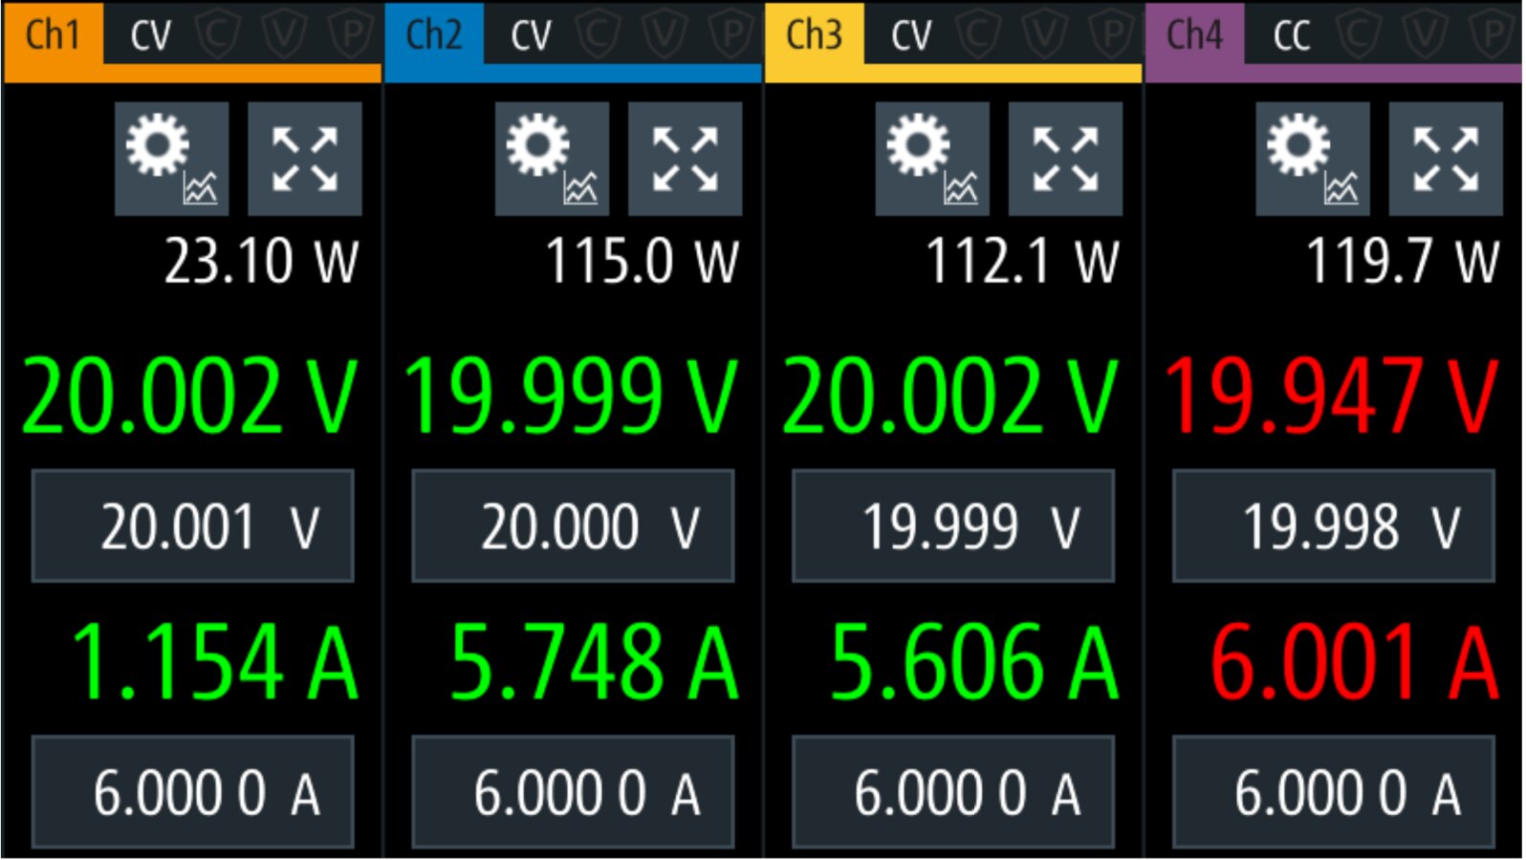Image resolution: width=1526 pixels, height=860 pixels.
Task: Expand Ch2 view with arrows icon
Action: click(x=686, y=159)
